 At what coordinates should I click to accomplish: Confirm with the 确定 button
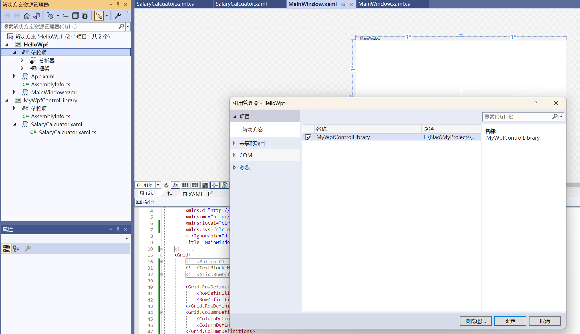pos(510,321)
